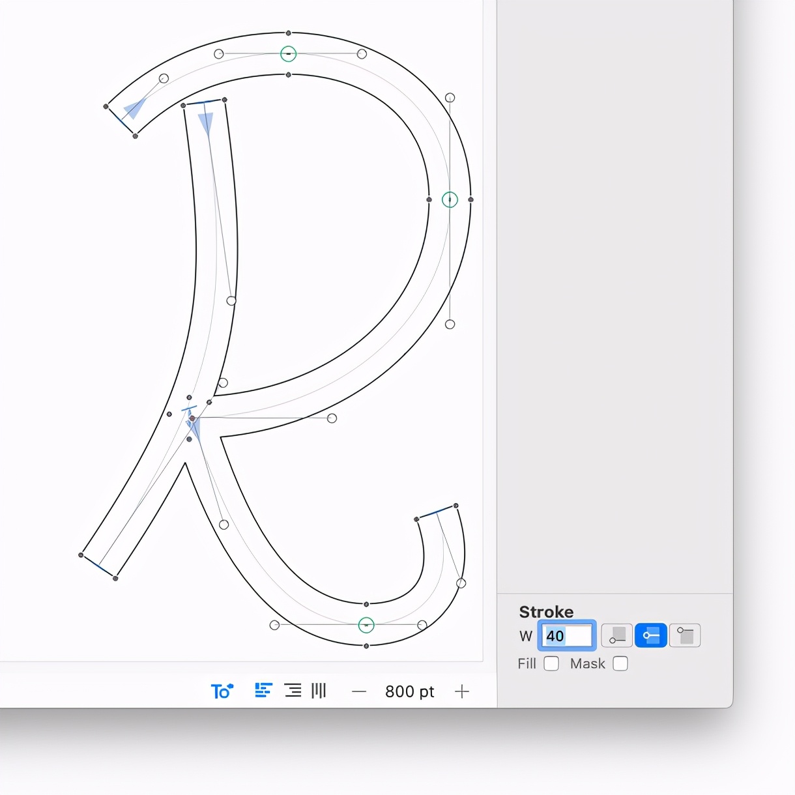
Task: Select the centered stroke position button
Action: [650, 635]
